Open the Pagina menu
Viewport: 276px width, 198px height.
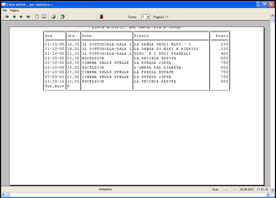(14, 10)
